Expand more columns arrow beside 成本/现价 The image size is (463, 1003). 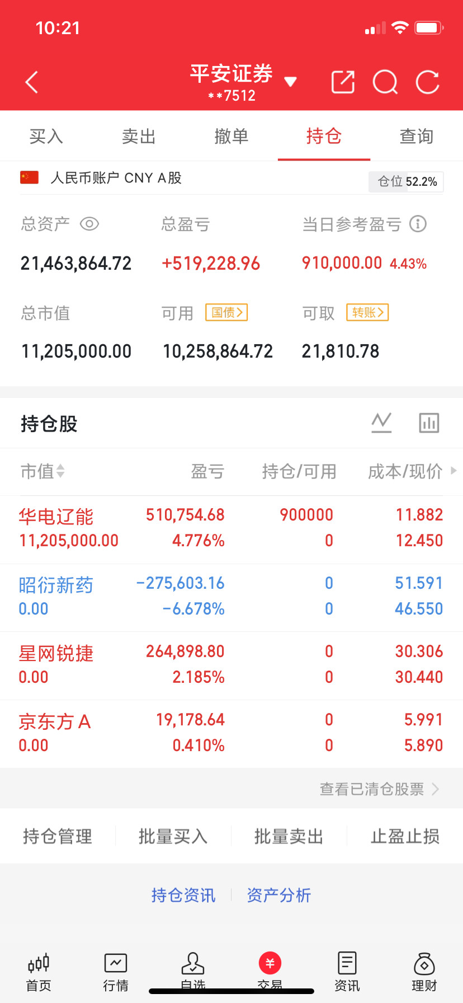pyautogui.click(x=453, y=471)
